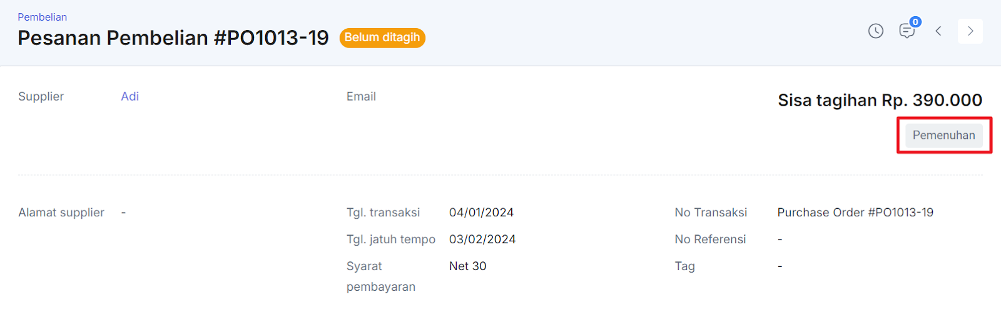The image size is (1001, 317).
Task: Click the Net 30 payment term value
Action: (468, 266)
